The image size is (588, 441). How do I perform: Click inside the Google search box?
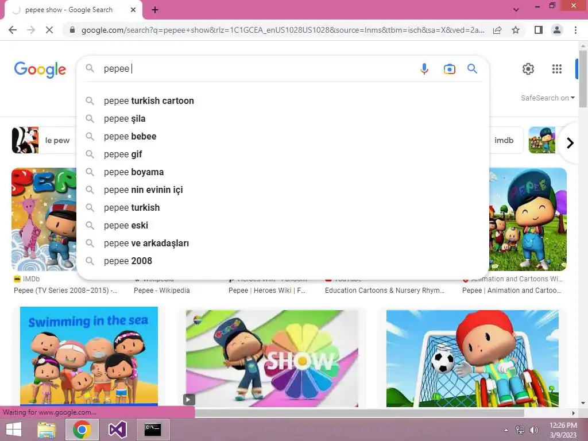(x=259, y=69)
